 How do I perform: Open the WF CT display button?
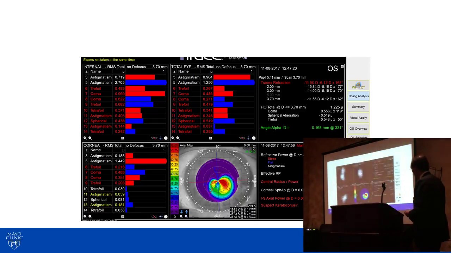click(x=358, y=85)
